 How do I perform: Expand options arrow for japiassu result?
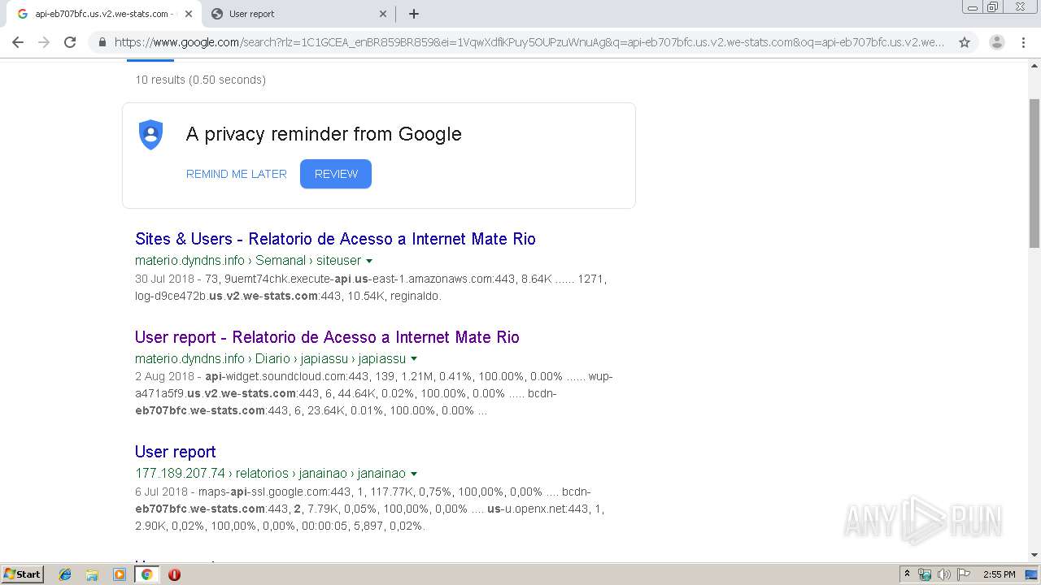pyautogui.click(x=414, y=359)
